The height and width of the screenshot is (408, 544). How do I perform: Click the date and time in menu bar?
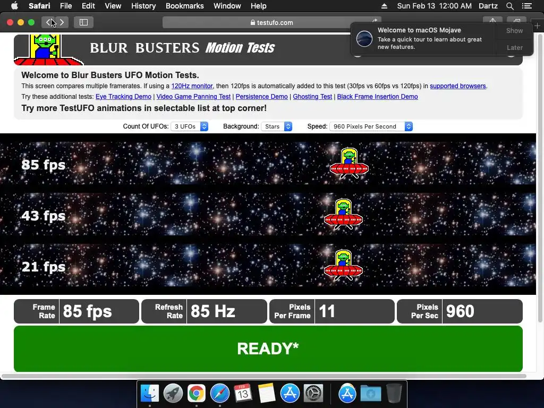pos(434,6)
